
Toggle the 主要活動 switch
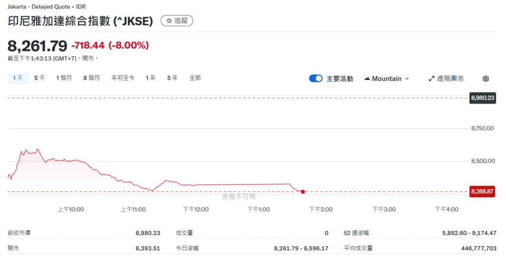click(316, 79)
